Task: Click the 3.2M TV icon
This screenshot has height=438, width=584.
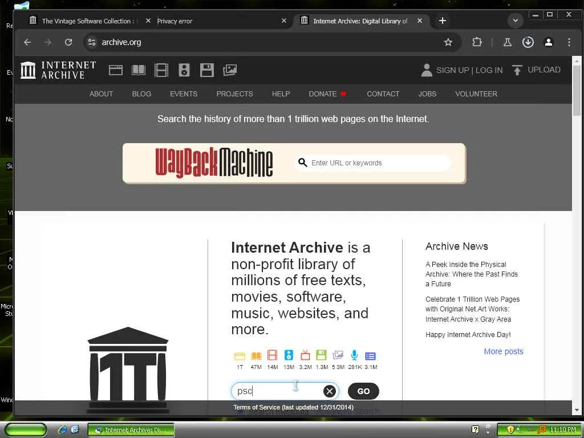Action: [x=305, y=355]
